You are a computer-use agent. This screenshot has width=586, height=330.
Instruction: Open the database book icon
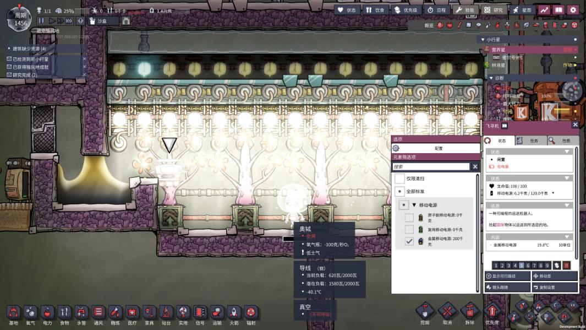[558, 10]
